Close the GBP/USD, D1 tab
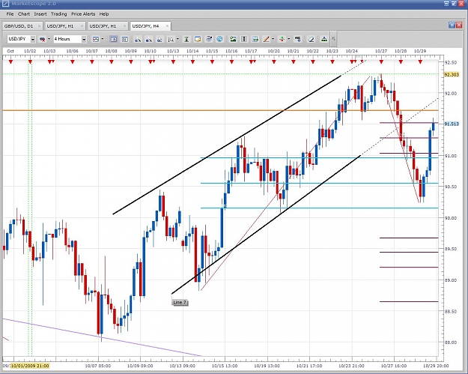This screenshot has width=468, height=374. click(x=39, y=26)
